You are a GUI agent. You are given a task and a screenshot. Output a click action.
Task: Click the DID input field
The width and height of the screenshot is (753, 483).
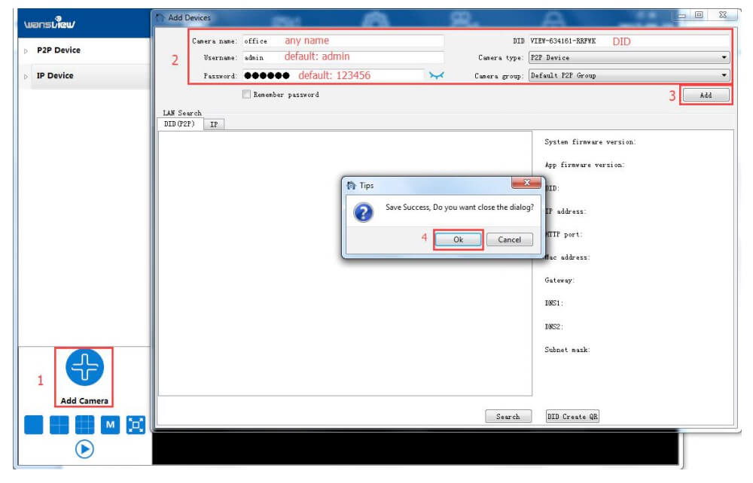629,41
